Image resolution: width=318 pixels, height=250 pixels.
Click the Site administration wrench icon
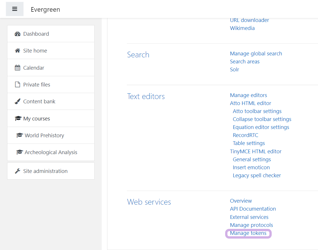click(x=18, y=171)
